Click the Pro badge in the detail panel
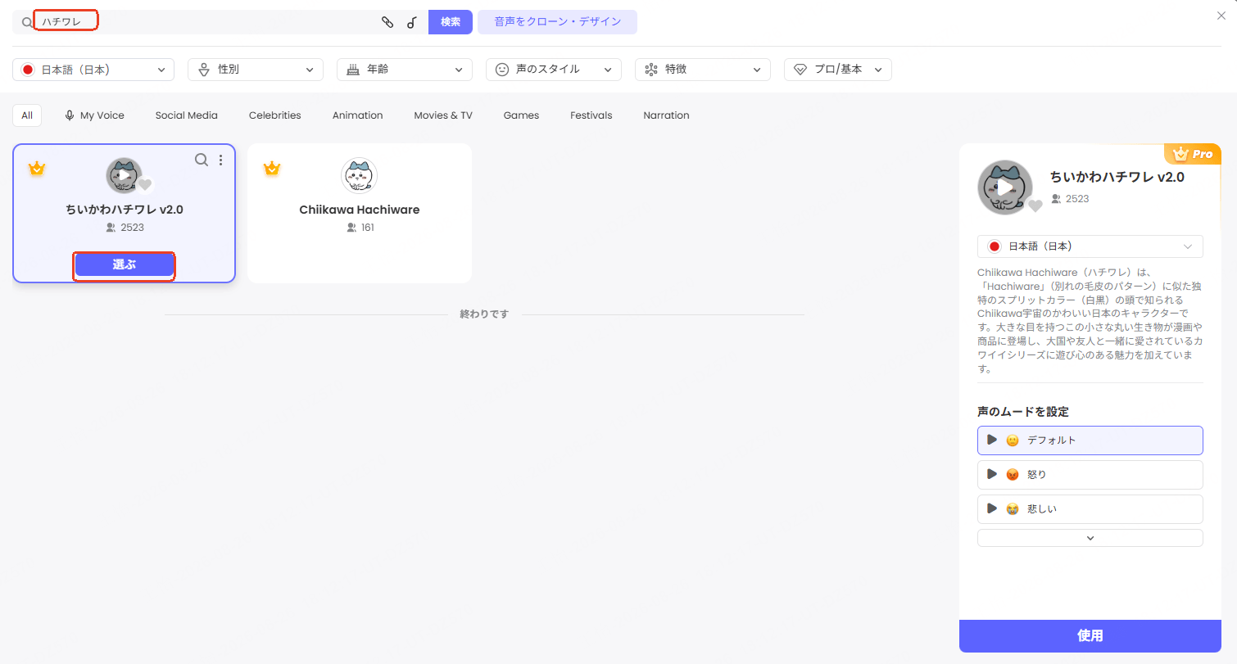 tap(1194, 154)
